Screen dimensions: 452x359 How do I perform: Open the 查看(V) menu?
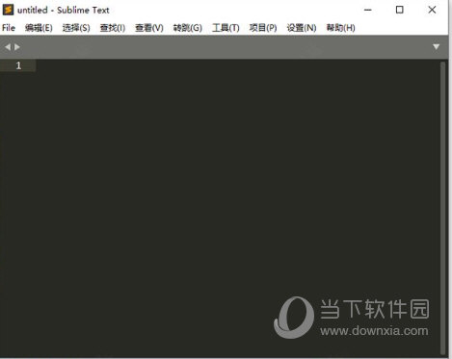149,28
